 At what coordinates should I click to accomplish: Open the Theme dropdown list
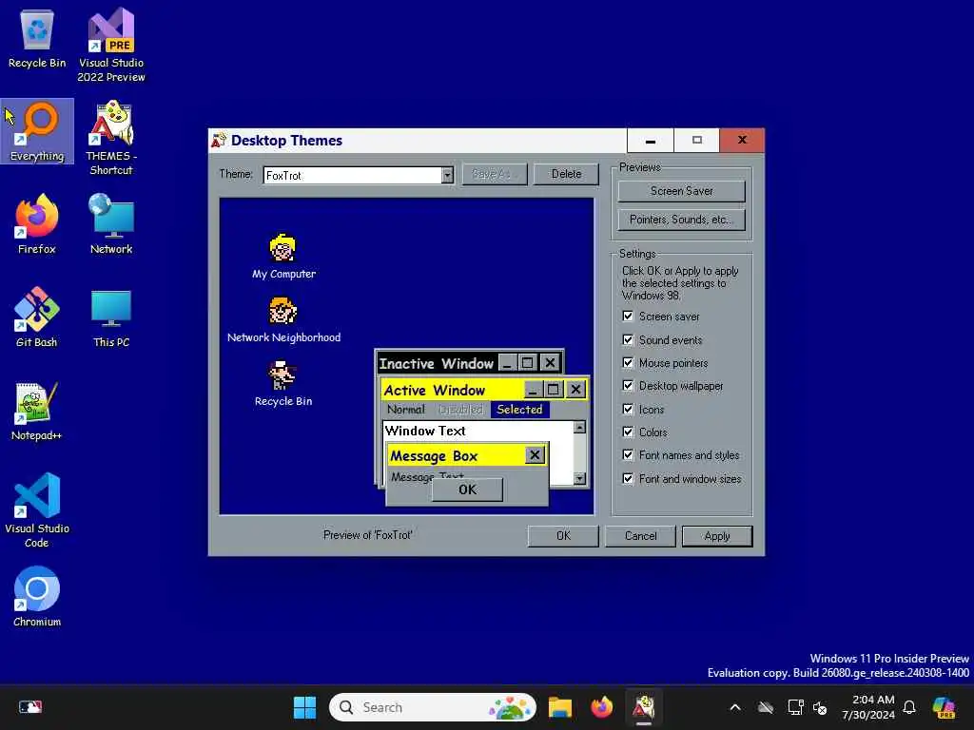click(447, 176)
